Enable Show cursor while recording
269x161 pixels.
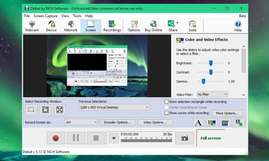(x=166, y=113)
